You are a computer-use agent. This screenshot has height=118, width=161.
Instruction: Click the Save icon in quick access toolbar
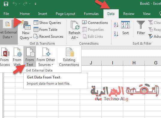[6, 4]
